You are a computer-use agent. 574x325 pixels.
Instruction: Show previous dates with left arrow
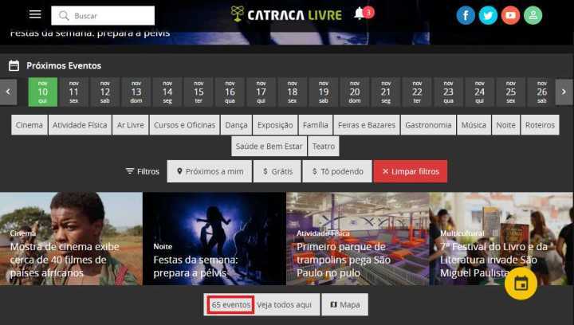9,92
